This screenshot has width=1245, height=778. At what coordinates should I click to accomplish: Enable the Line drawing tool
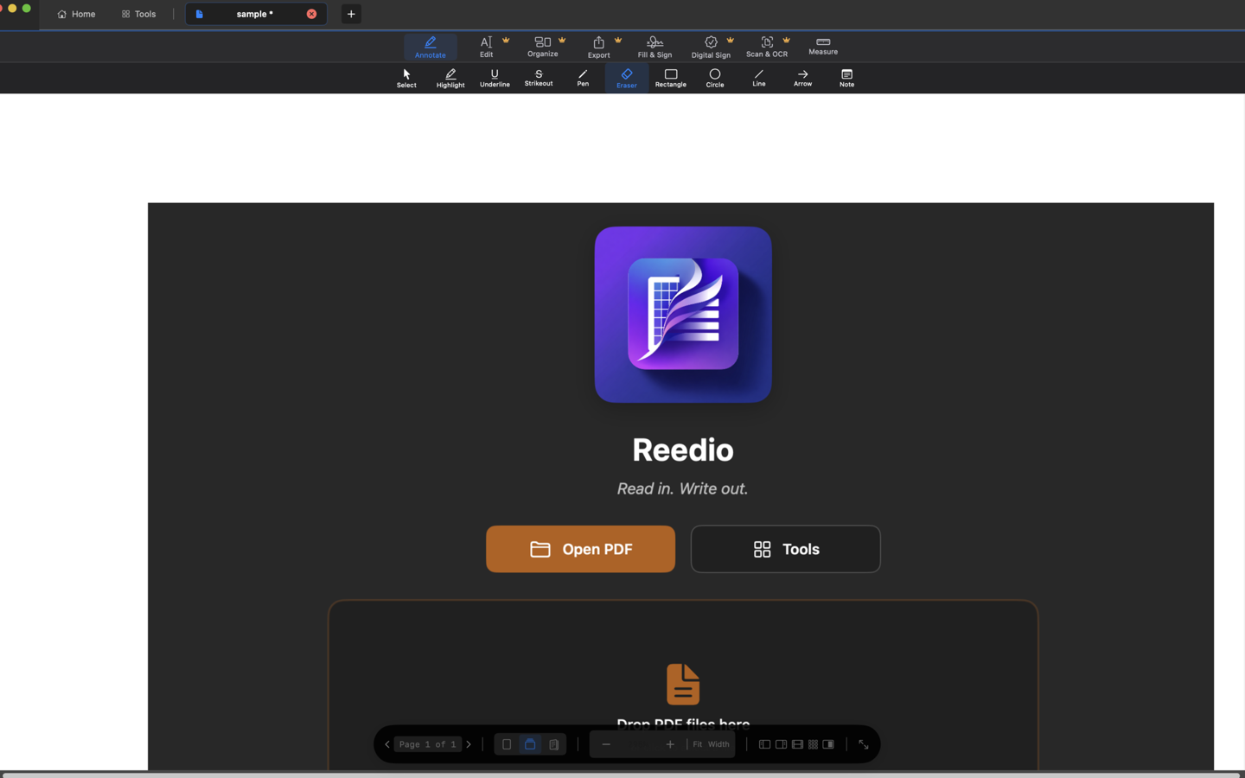[758, 78]
